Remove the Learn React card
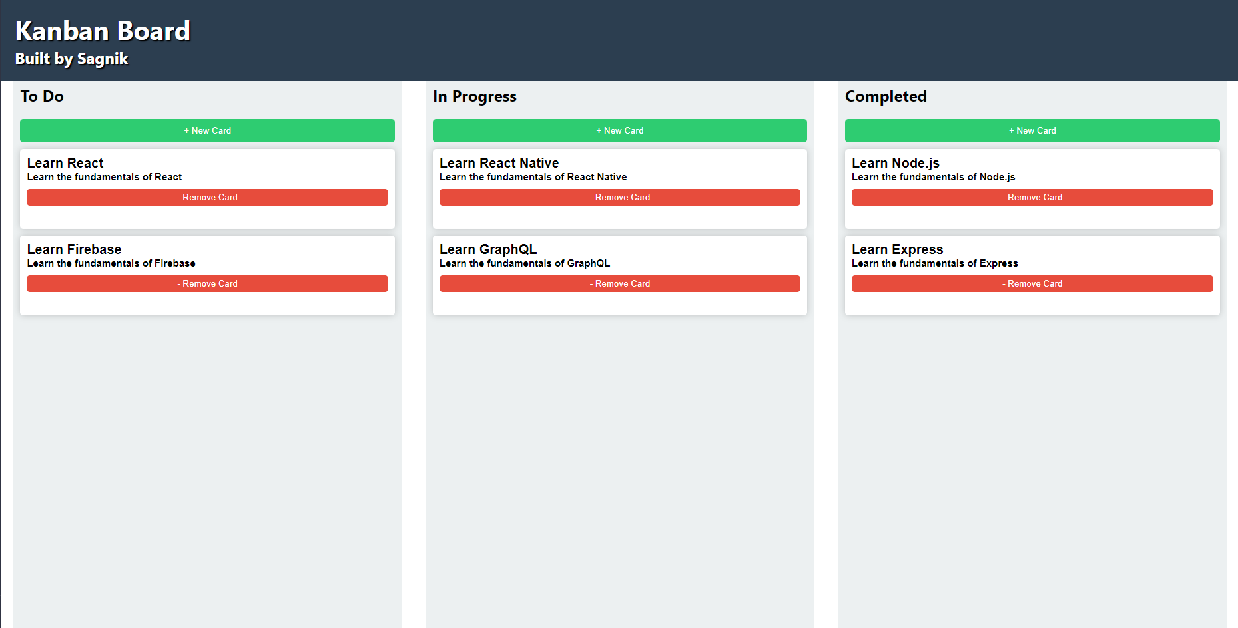The height and width of the screenshot is (628, 1238). 207,198
